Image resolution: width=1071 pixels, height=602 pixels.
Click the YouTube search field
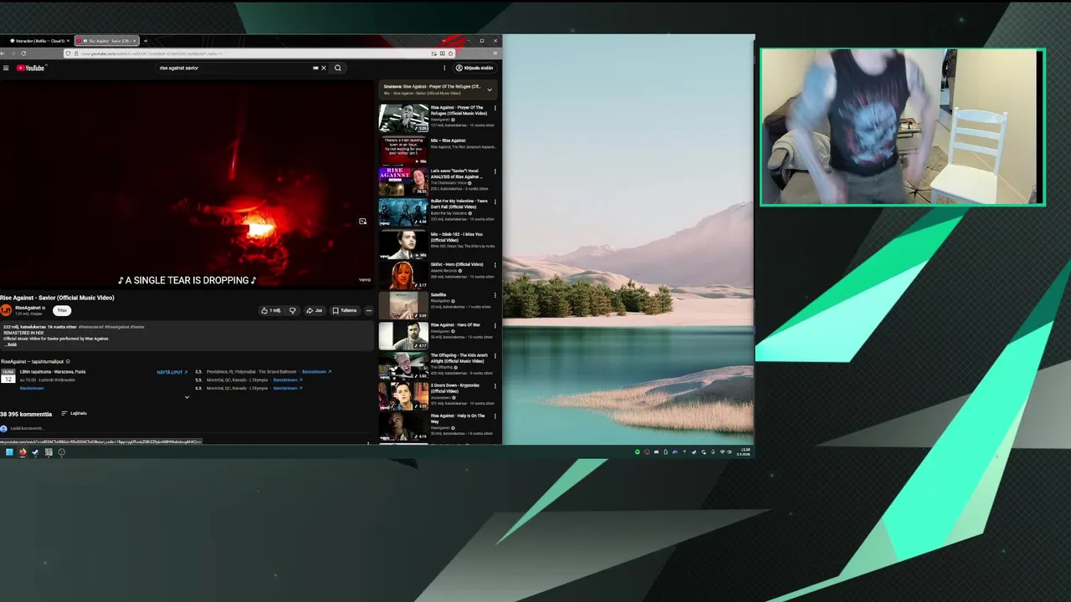[234, 68]
